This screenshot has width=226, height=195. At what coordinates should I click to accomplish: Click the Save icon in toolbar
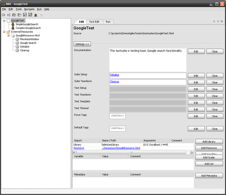point(25,15)
